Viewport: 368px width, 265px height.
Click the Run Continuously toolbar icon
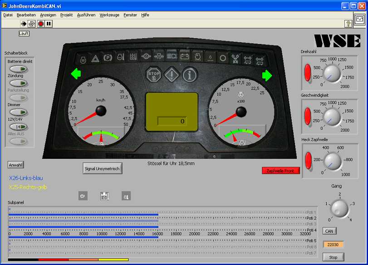[x=31, y=24]
